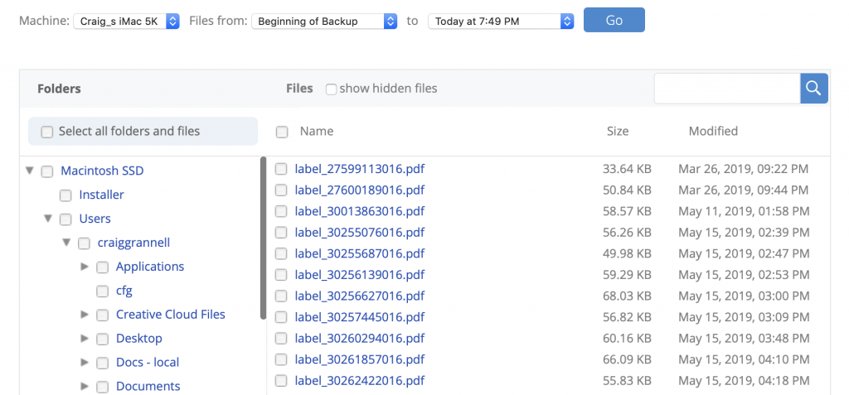
Task: Enable show hidden files checkbox
Action: [331, 89]
